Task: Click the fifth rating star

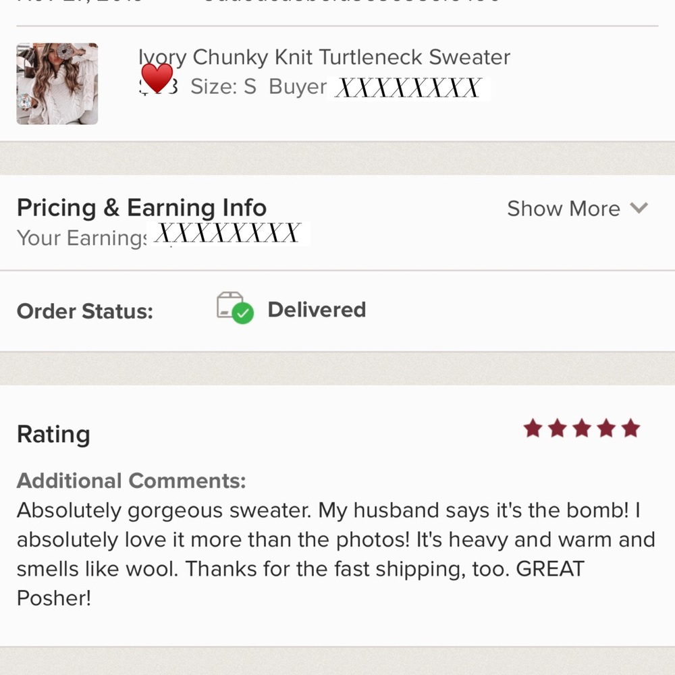Action: pos(630,428)
